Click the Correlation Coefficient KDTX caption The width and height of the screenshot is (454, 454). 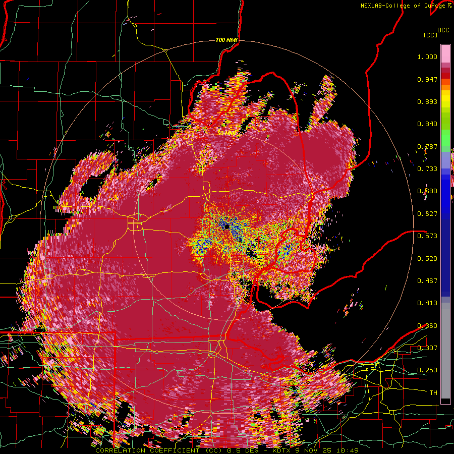coord(226,450)
